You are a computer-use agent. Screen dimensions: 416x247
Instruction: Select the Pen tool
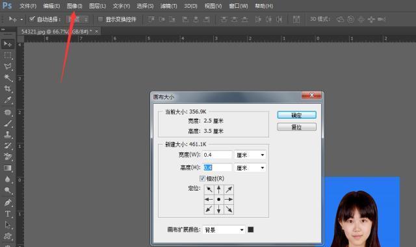coord(8,202)
